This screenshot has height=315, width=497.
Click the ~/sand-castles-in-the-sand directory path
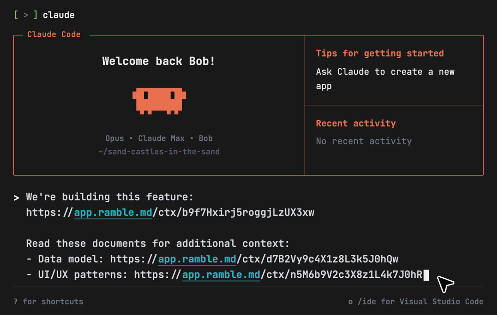point(159,151)
